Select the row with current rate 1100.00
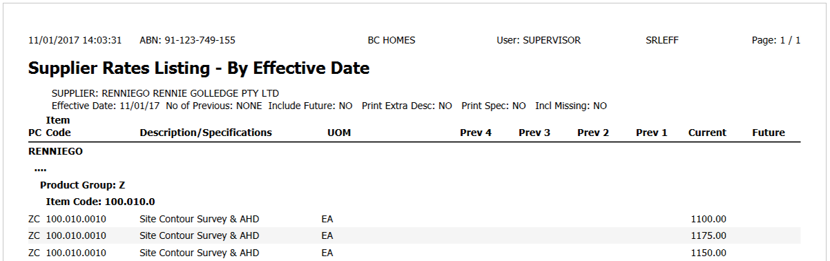Viewport: 830px width, 261px height. pos(414,219)
